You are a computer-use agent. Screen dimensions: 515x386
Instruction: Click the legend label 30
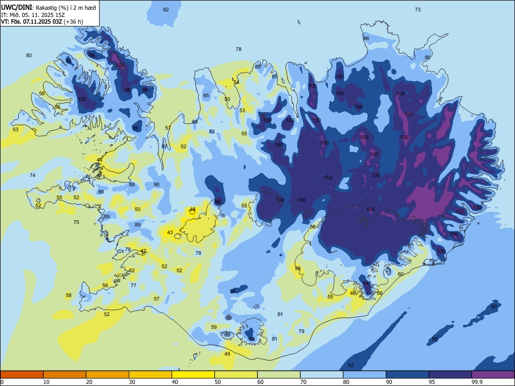(x=132, y=382)
